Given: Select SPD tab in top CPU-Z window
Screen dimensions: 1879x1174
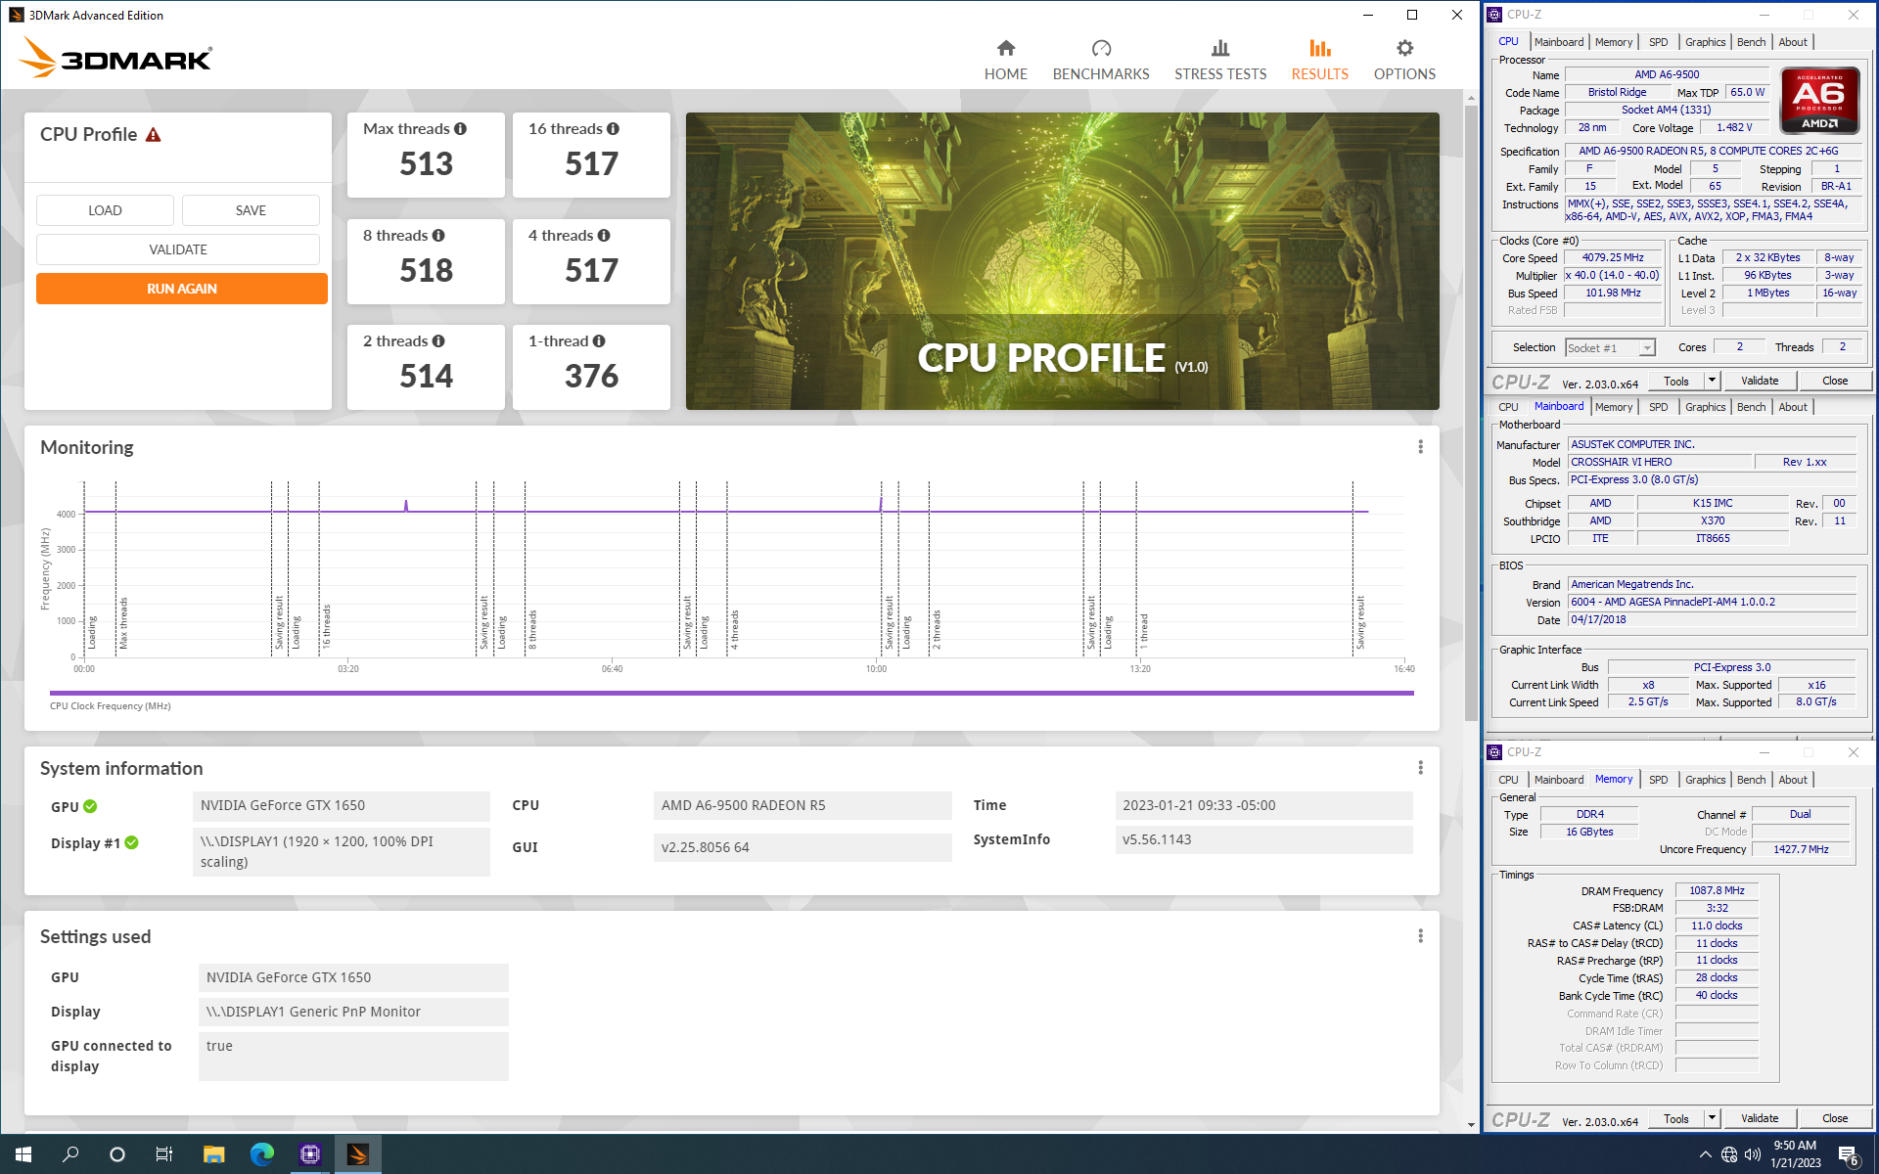Looking at the screenshot, I should [1658, 42].
